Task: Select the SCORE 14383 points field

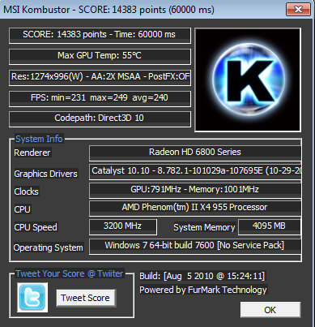Action: click(100, 36)
